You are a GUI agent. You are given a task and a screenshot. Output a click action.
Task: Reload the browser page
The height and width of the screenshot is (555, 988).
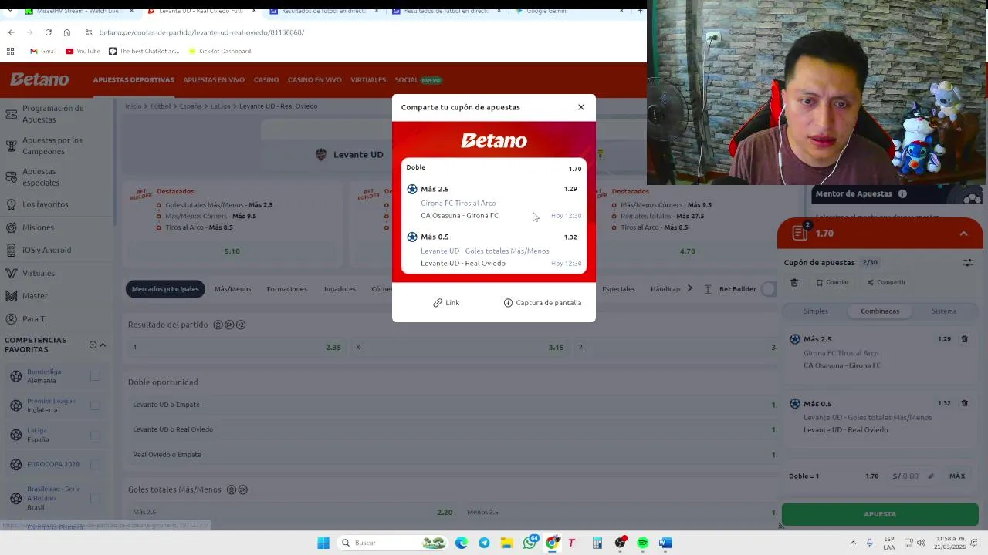[x=48, y=32]
